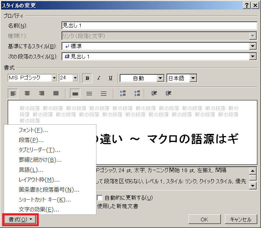Screen dimensions: 261x228
Task: Open the font color dropdown 自動
Action: (x=160, y=78)
